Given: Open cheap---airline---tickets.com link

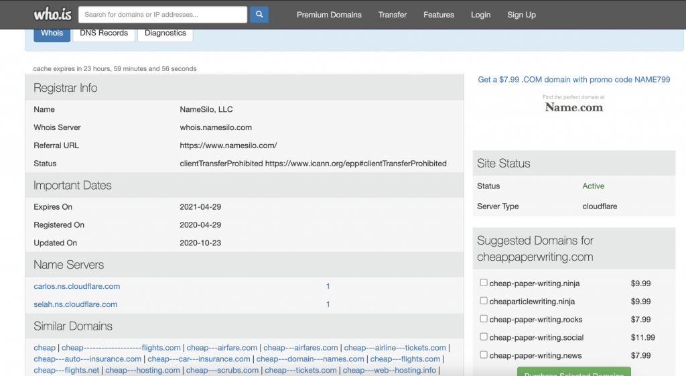Looking at the screenshot, I should coord(395,348).
